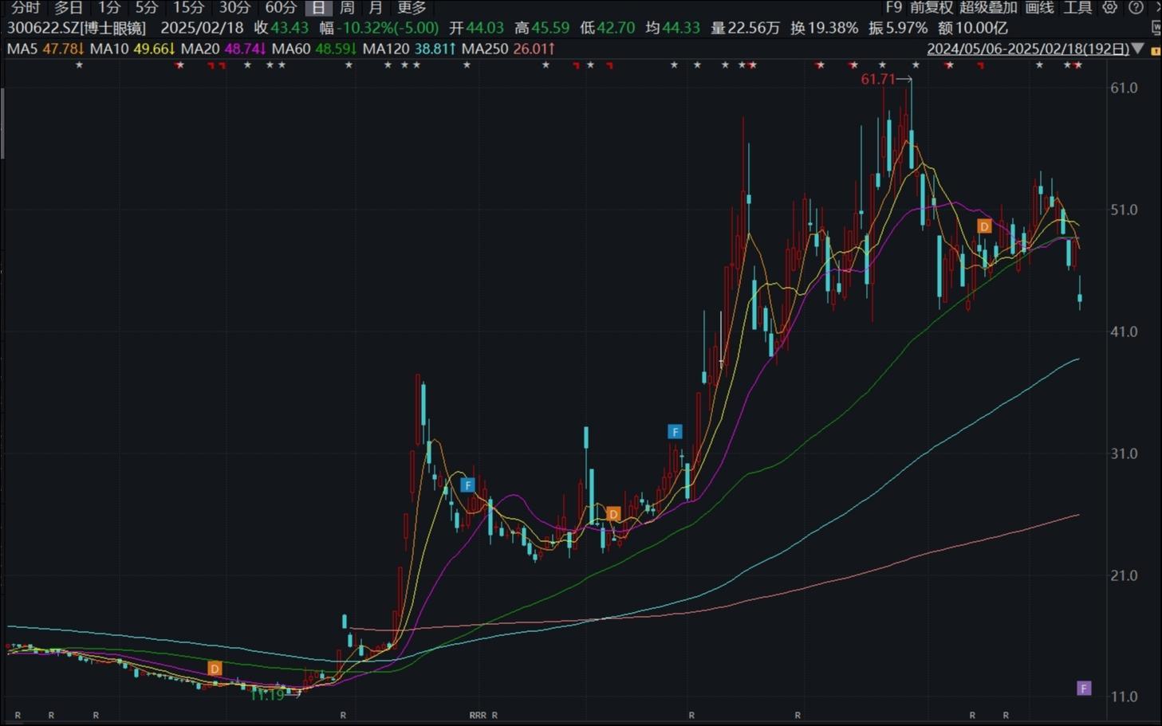Click the 2024/05/06-2025/02/18 date range link

click(1028, 49)
